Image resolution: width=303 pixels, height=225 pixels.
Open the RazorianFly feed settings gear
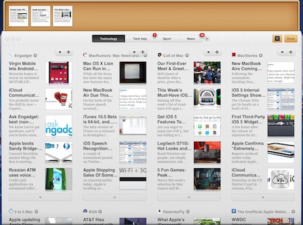pos(188,212)
